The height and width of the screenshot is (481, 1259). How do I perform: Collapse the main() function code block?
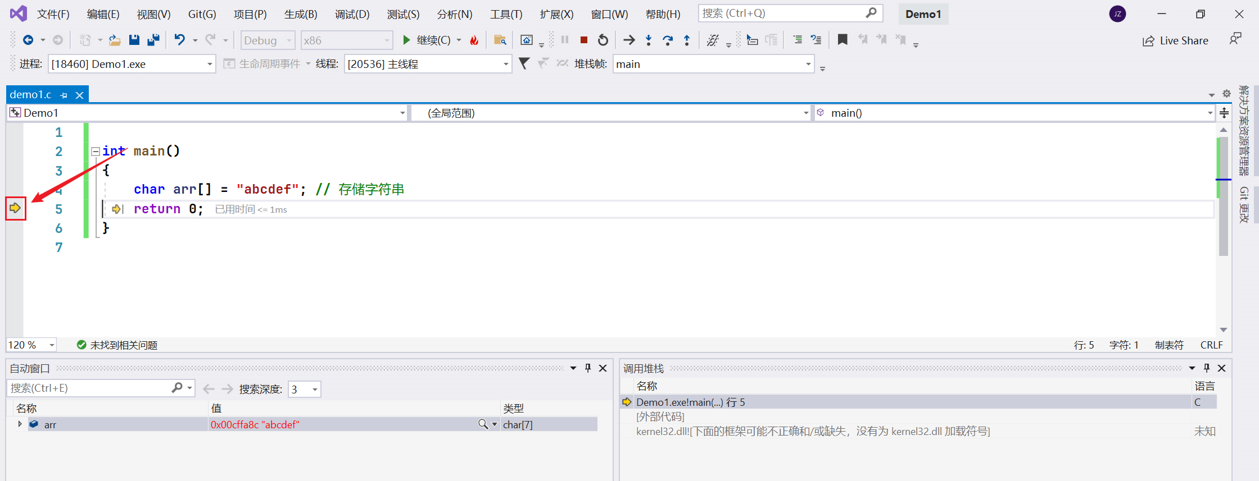[96, 152]
